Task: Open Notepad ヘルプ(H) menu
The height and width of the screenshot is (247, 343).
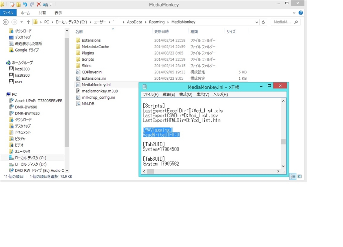Action: (x=220, y=94)
